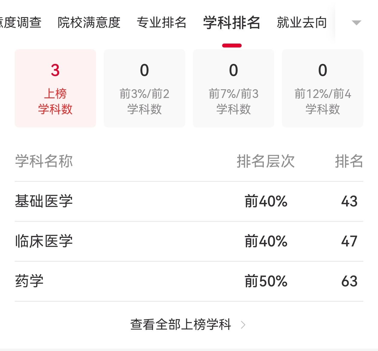Choose the 前7%/前3 学科数 filter card

coord(233,88)
